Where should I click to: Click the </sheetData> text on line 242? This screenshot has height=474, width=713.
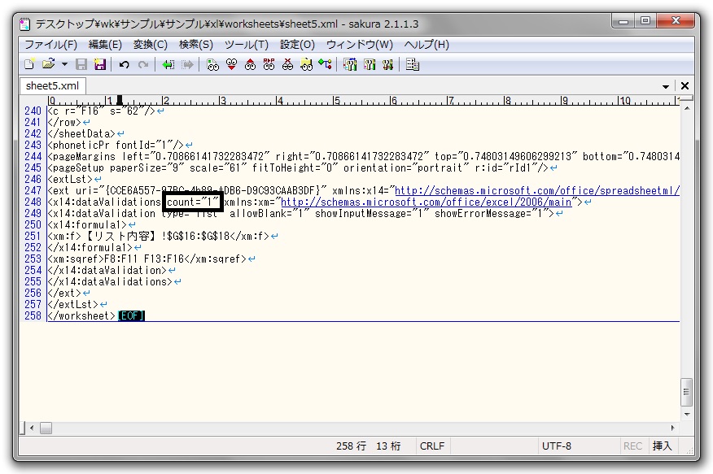click(x=81, y=134)
